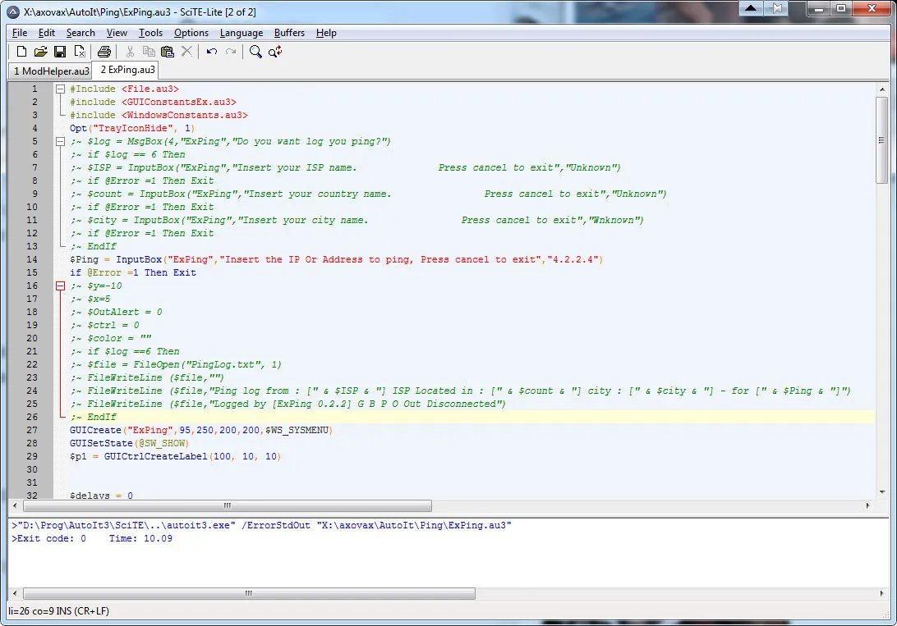Click the Copy toolbar icon
Screen dimensions: 897x626
click(x=149, y=52)
